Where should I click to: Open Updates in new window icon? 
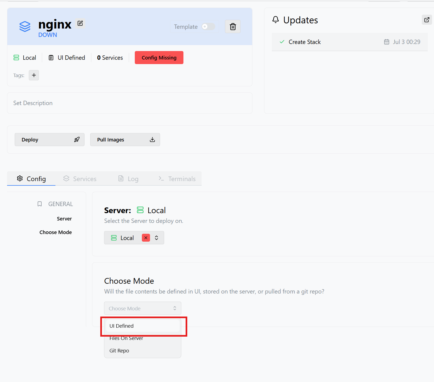(427, 20)
